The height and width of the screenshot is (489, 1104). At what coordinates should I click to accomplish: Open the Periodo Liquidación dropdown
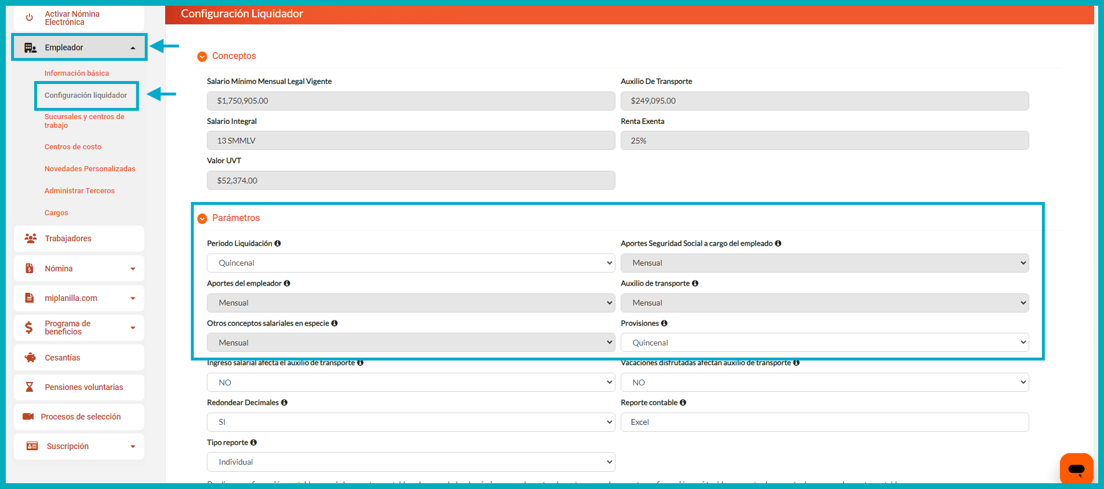410,263
